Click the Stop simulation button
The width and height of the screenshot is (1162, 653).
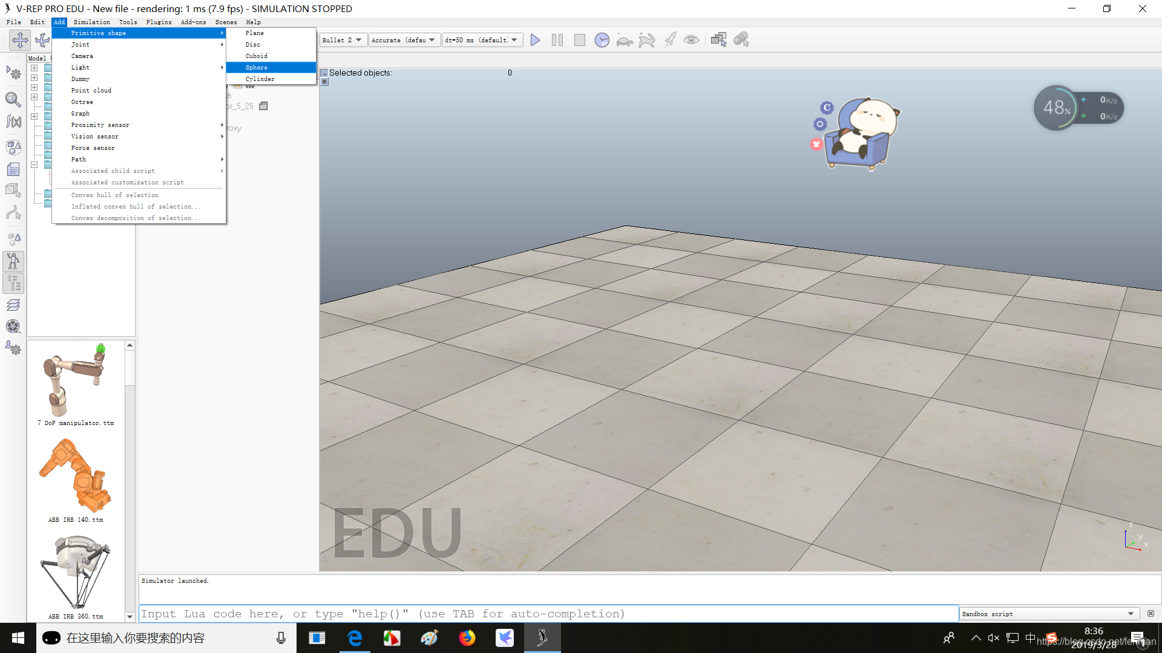(x=579, y=40)
